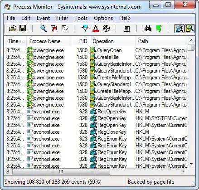
Task: Save events using the floppy disk icon
Action: [23, 29]
